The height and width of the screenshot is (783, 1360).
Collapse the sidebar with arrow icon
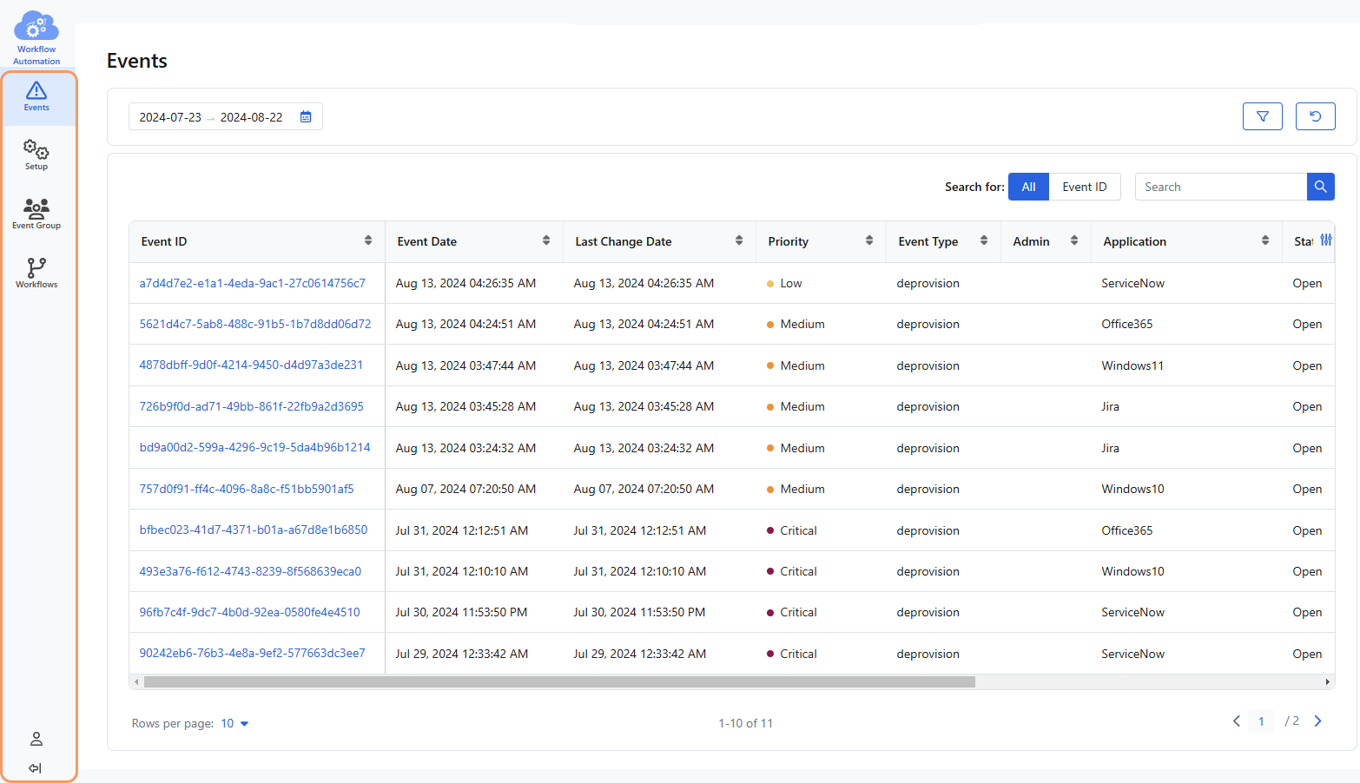(x=36, y=768)
